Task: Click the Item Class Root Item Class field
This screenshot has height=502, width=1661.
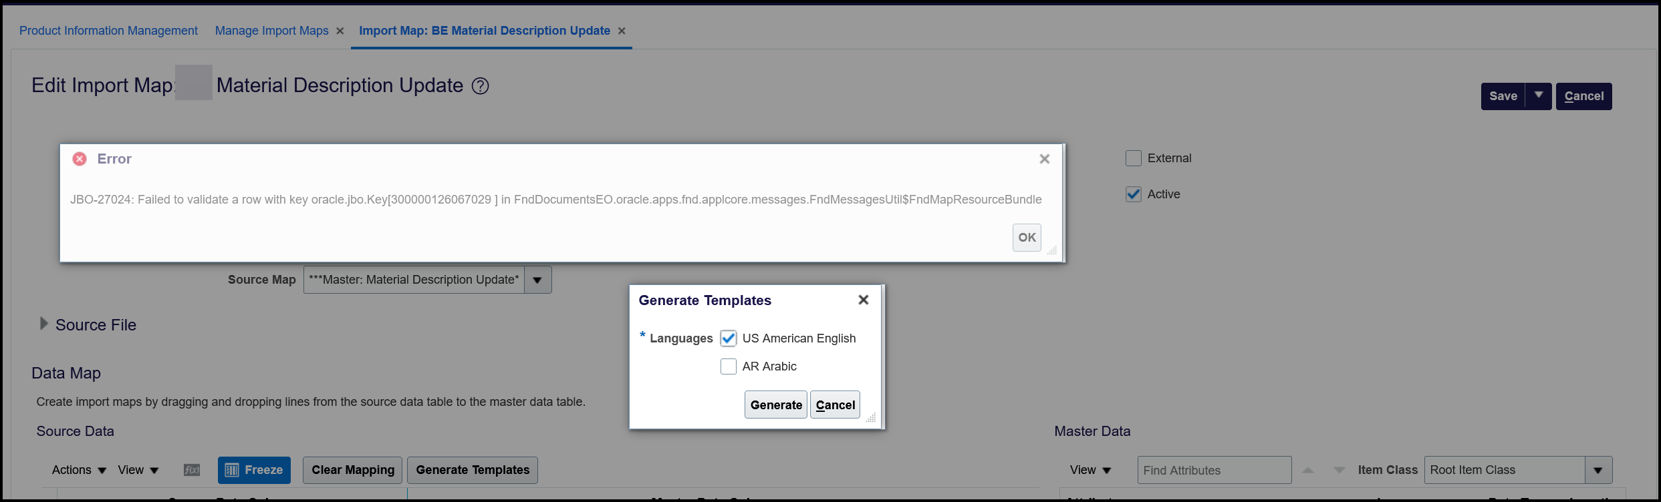Action: [1505, 470]
